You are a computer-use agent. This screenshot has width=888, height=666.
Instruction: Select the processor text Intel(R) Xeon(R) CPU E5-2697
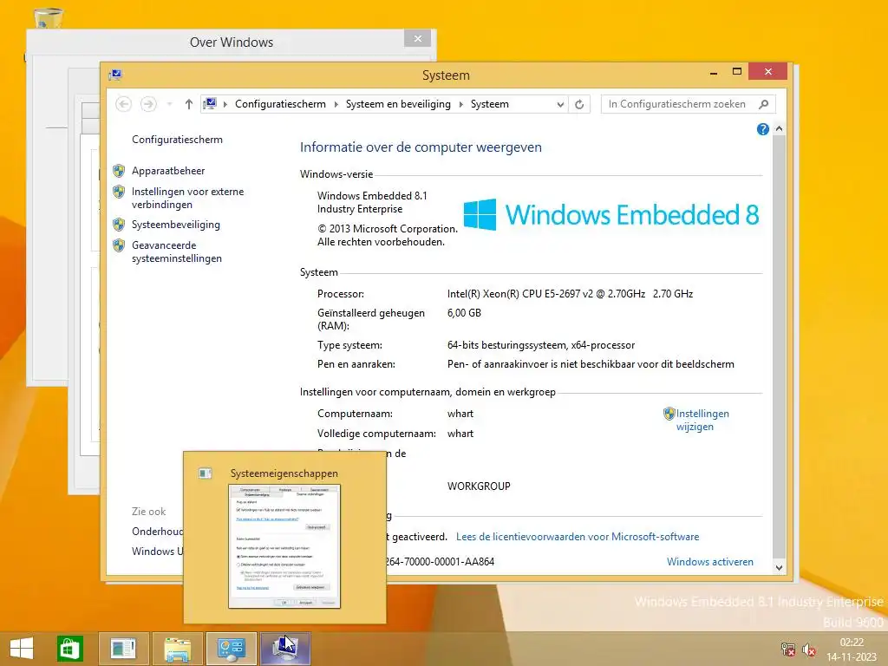[570, 294]
